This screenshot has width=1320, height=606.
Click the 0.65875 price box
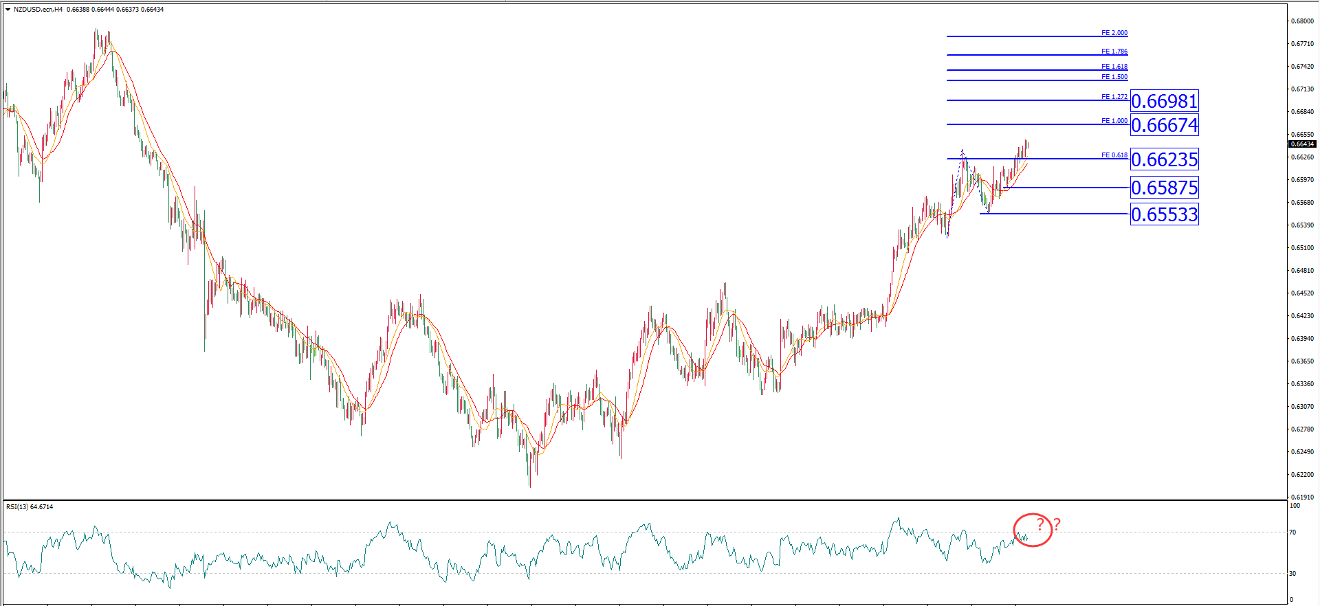click(x=1164, y=188)
